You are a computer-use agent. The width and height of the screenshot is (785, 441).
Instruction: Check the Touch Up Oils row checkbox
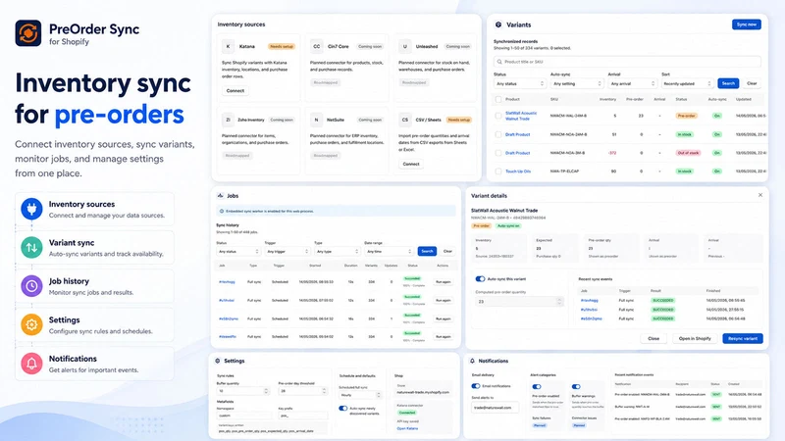coord(498,171)
